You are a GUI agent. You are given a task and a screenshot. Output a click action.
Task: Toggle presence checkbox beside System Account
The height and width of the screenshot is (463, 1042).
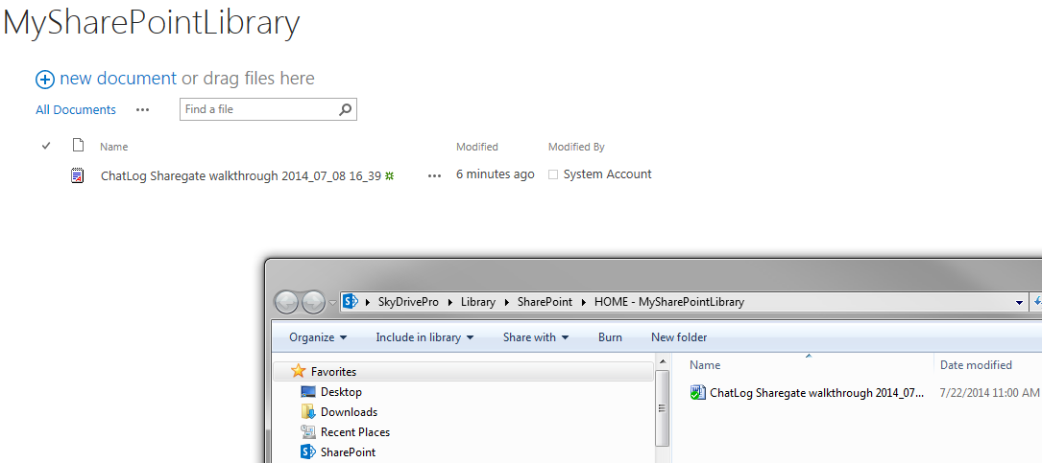(553, 175)
